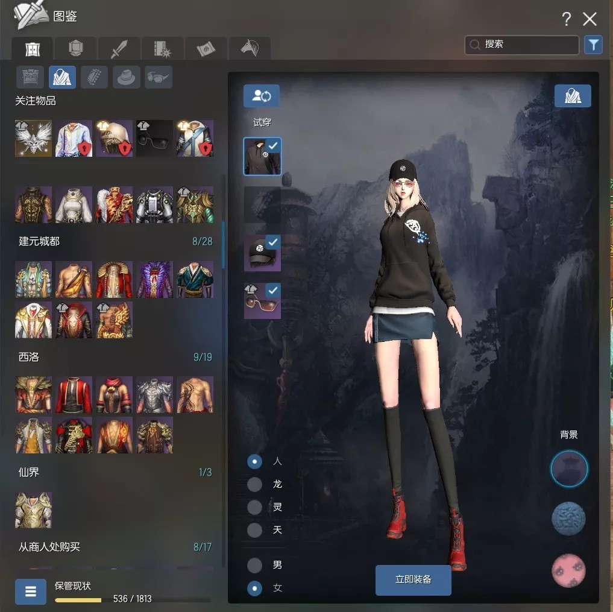This screenshot has height=612, width=613.
Task: Click the empty second try-on slot
Action: 262,204
